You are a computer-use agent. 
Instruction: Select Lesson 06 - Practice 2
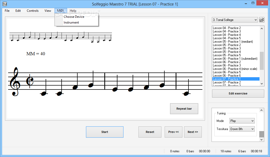click(x=236, y=62)
